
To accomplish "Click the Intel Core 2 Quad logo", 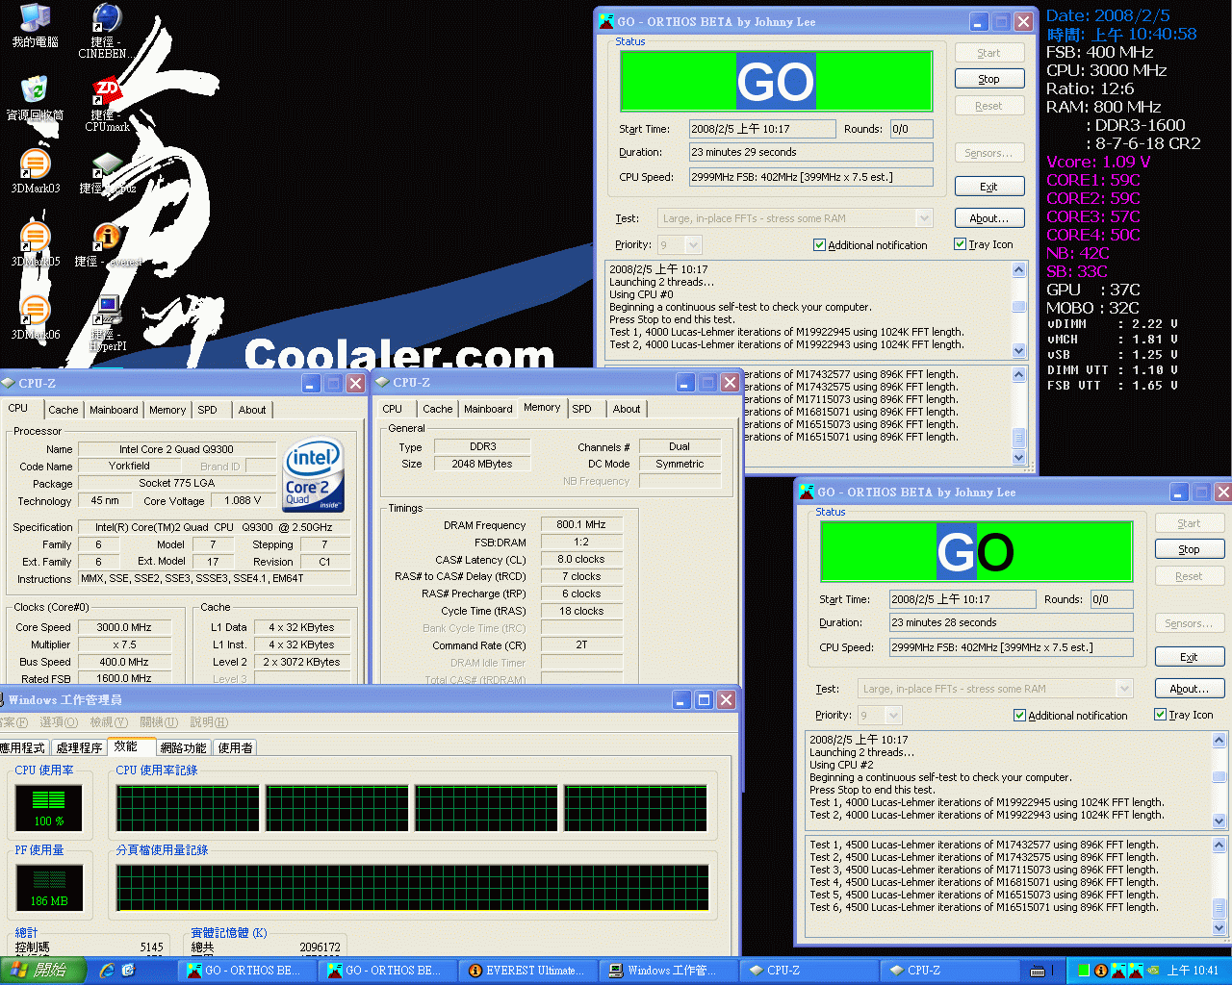I will pos(312,475).
